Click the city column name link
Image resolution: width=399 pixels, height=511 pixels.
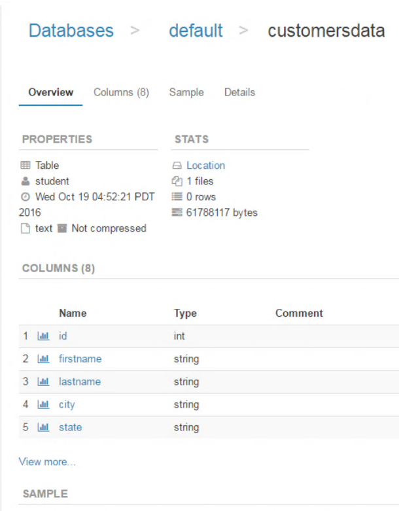click(67, 405)
